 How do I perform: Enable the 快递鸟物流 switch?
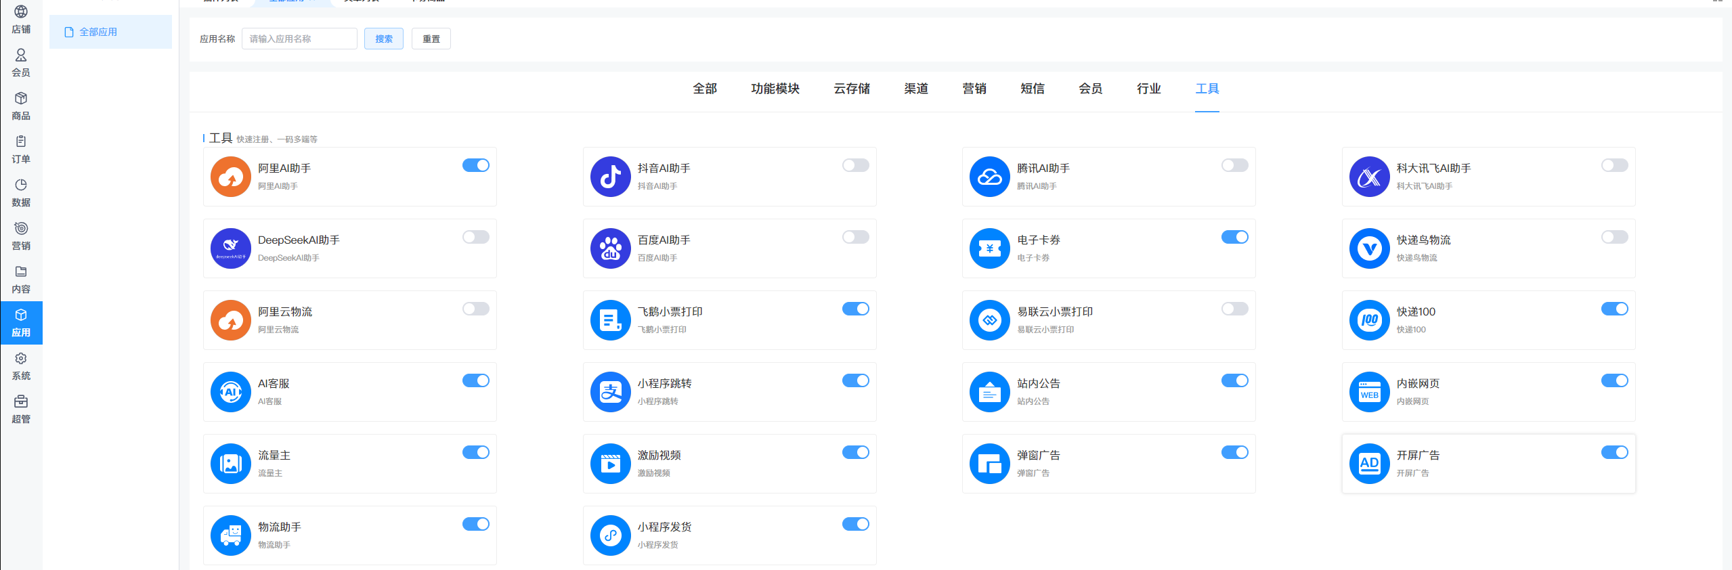(1615, 237)
